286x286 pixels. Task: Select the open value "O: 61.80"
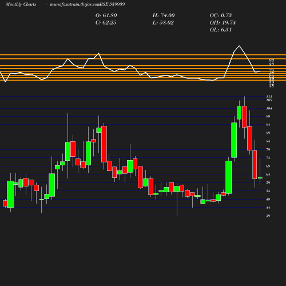click(106, 15)
